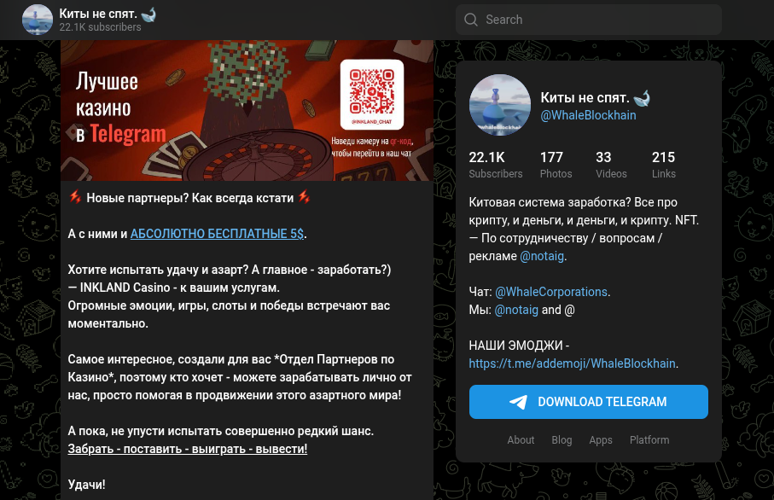This screenshot has width=774, height=500.
Task: Open the t.me/addemoji/WhaleBlockhain link
Action: (572, 363)
